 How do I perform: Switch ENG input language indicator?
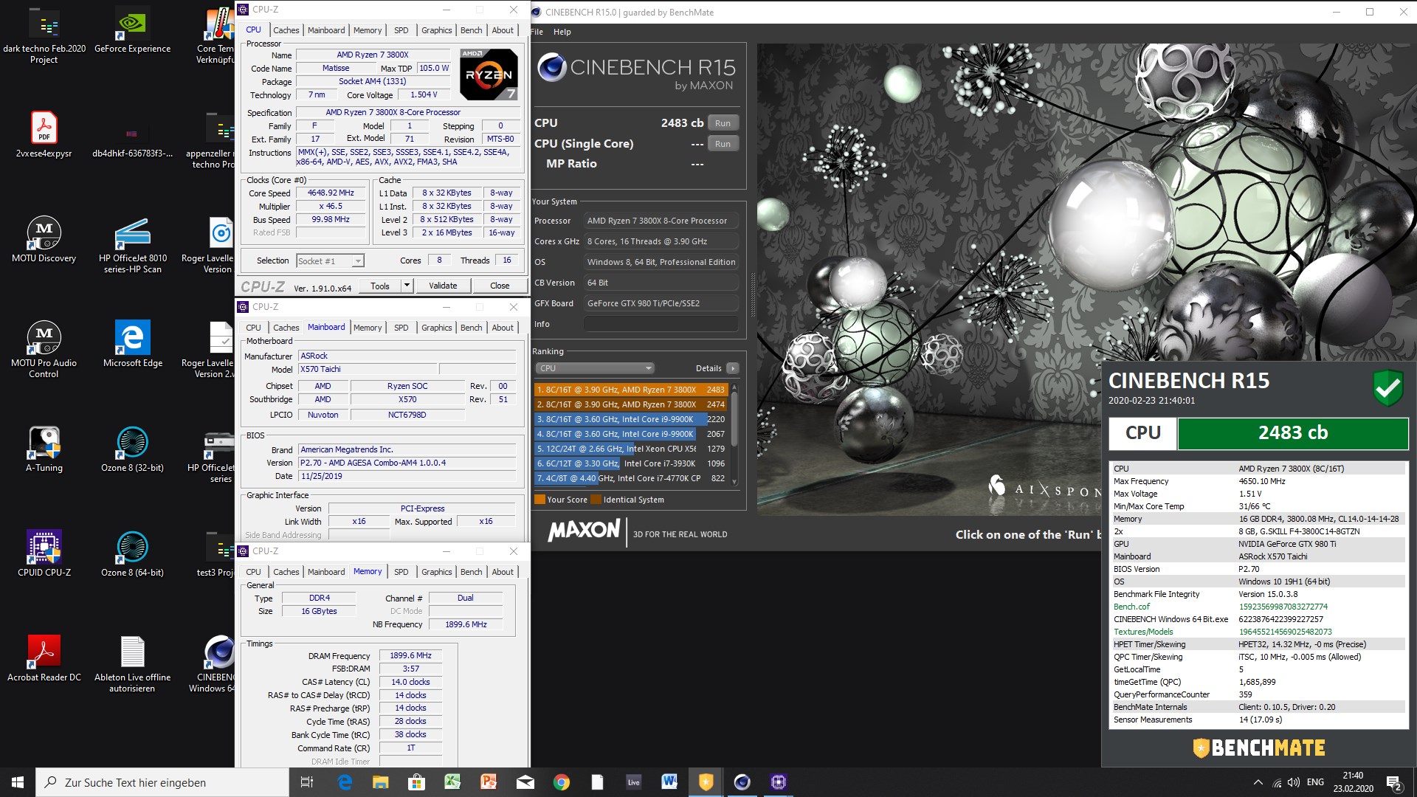click(1315, 782)
